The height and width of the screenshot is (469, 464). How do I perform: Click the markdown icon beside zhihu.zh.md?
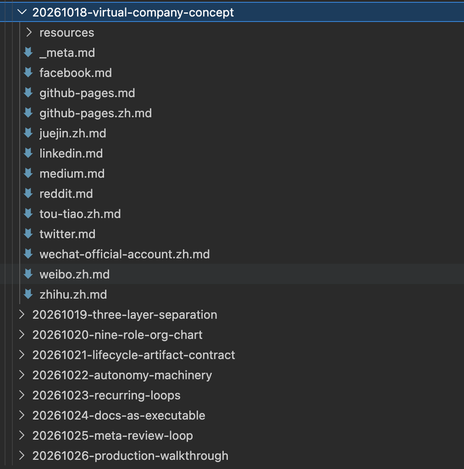28,295
